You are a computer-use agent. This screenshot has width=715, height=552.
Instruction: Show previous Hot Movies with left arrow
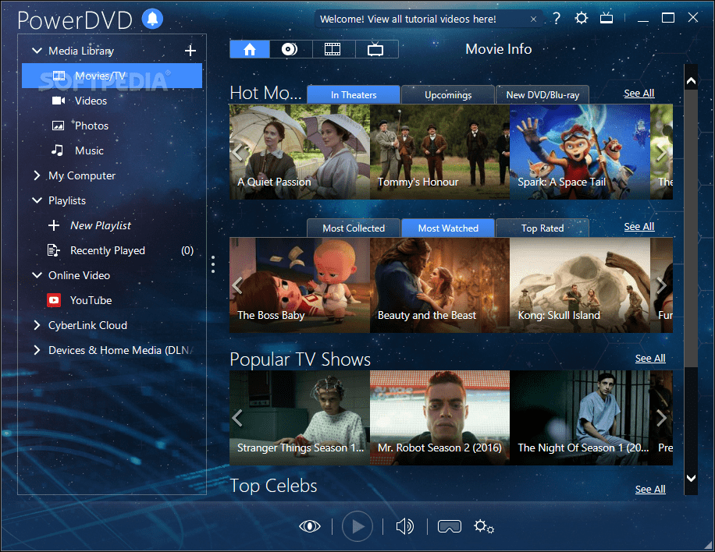(237, 153)
